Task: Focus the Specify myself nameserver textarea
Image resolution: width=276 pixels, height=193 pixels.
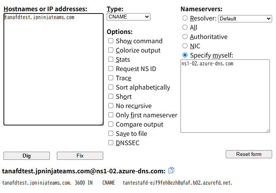Action: point(225,96)
